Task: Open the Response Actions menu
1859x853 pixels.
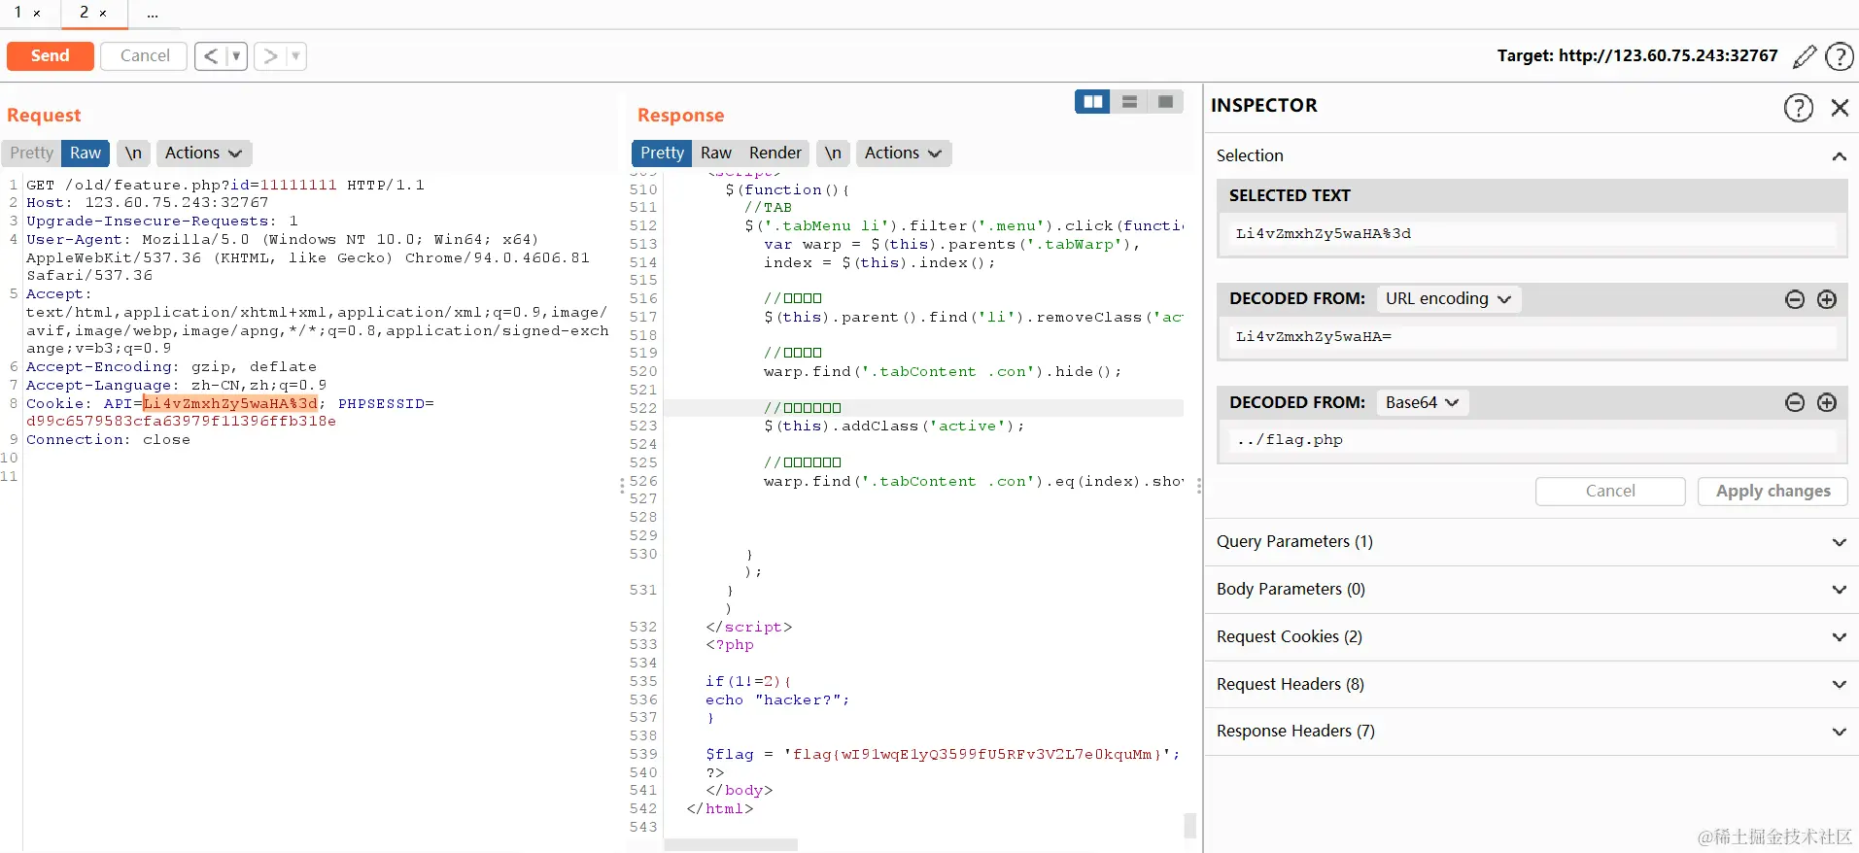Action: pyautogui.click(x=903, y=154)
